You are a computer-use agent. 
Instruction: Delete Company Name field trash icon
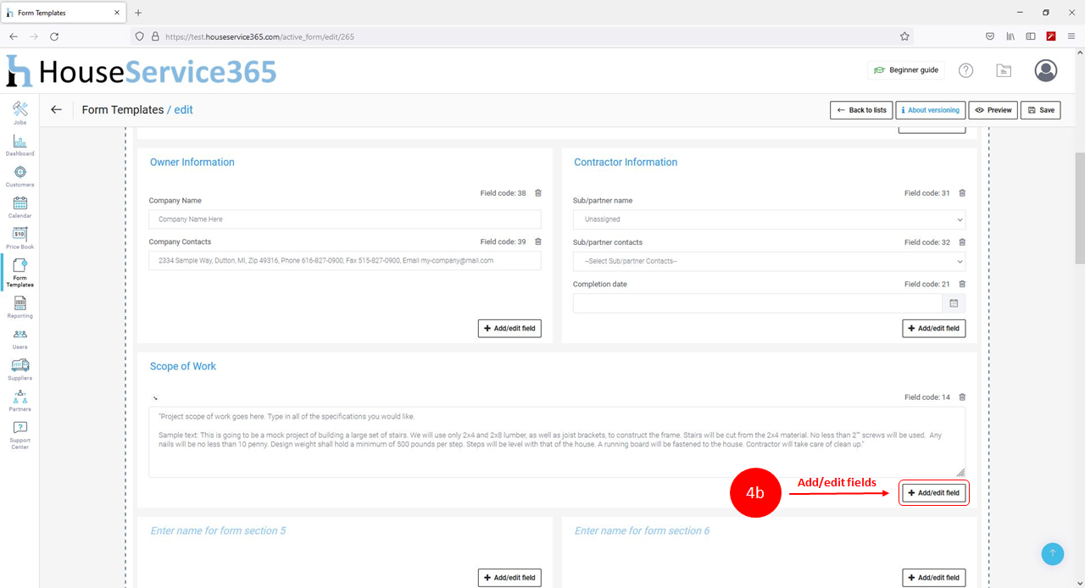click(537, 193)
